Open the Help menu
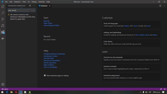 pyautogui.click(x=48, y=2)
